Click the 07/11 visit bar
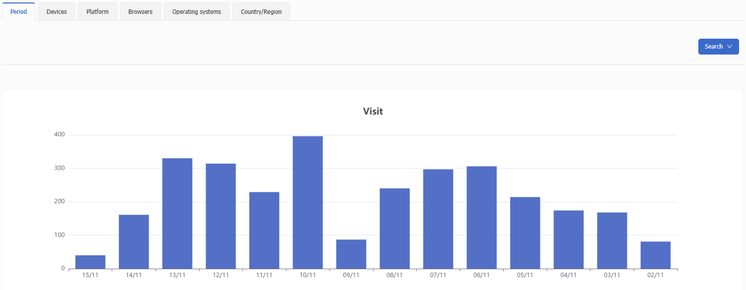The image size is (746, 290). pyautogui.click(x=438, y=219)
